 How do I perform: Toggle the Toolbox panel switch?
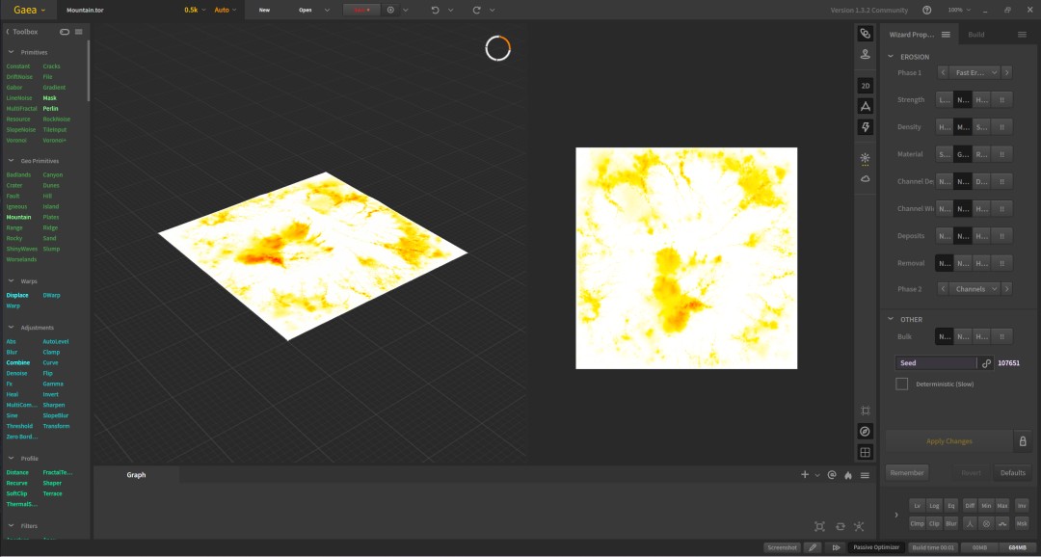point(65,32)
